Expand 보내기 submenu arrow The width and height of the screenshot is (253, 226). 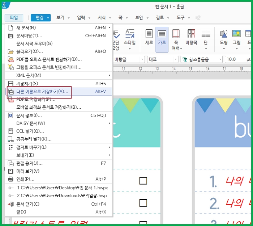tap(109, 155)
